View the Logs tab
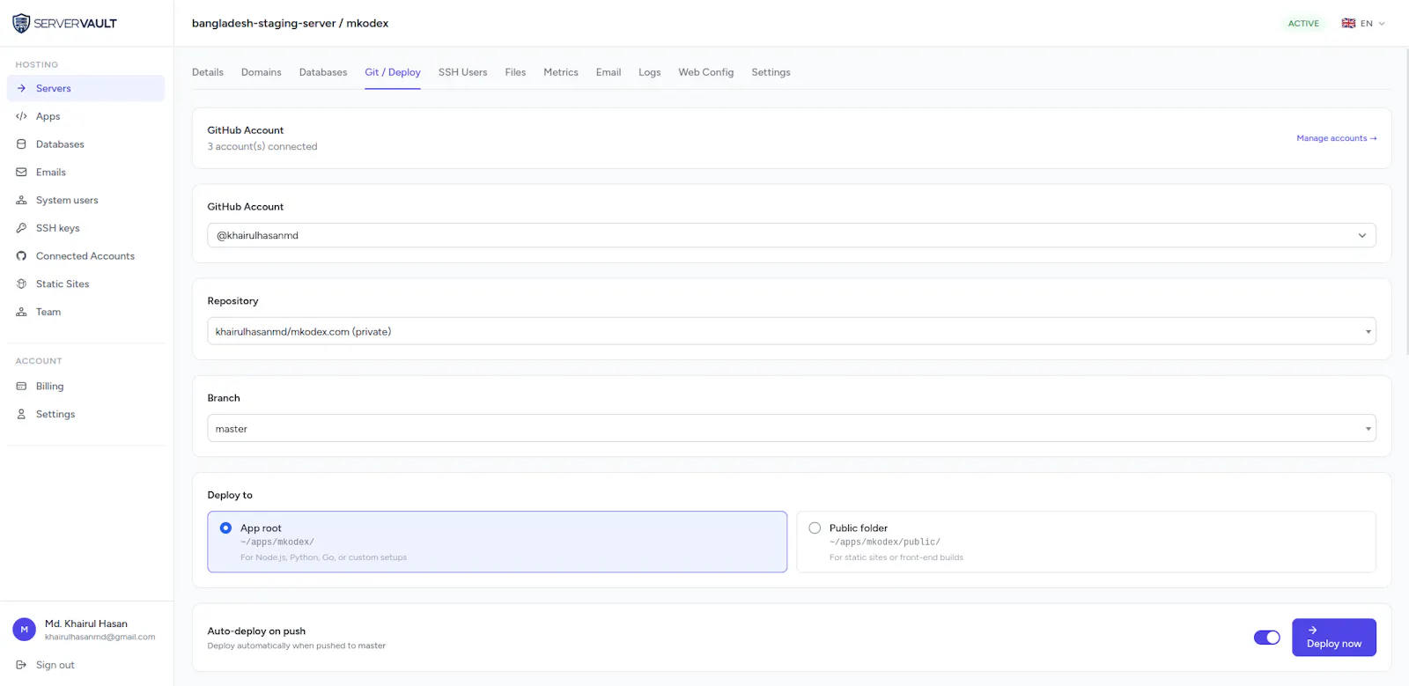This screenshot has width=1409, height=686. 650,72
